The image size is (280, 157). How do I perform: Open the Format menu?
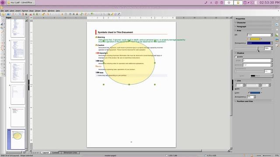pos(25,11)
